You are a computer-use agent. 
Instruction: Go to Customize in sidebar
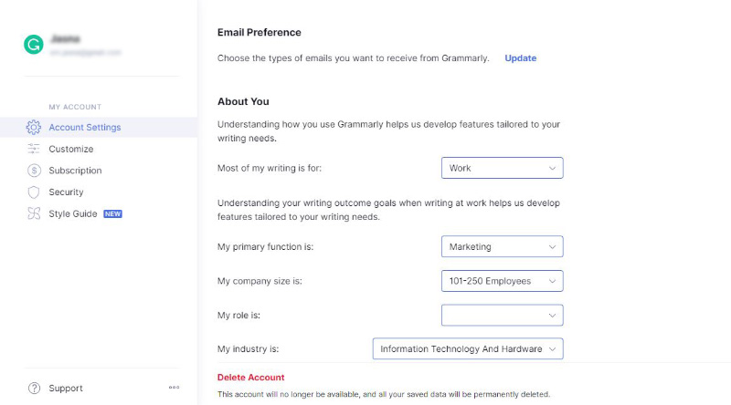[71, 149]
